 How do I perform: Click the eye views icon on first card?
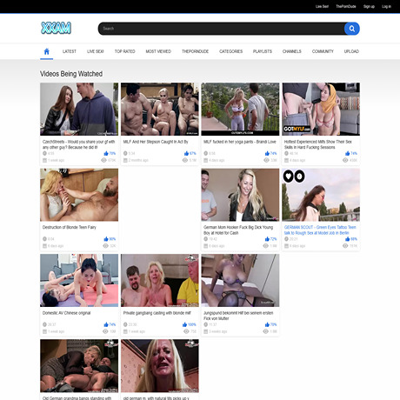point(103,160)
